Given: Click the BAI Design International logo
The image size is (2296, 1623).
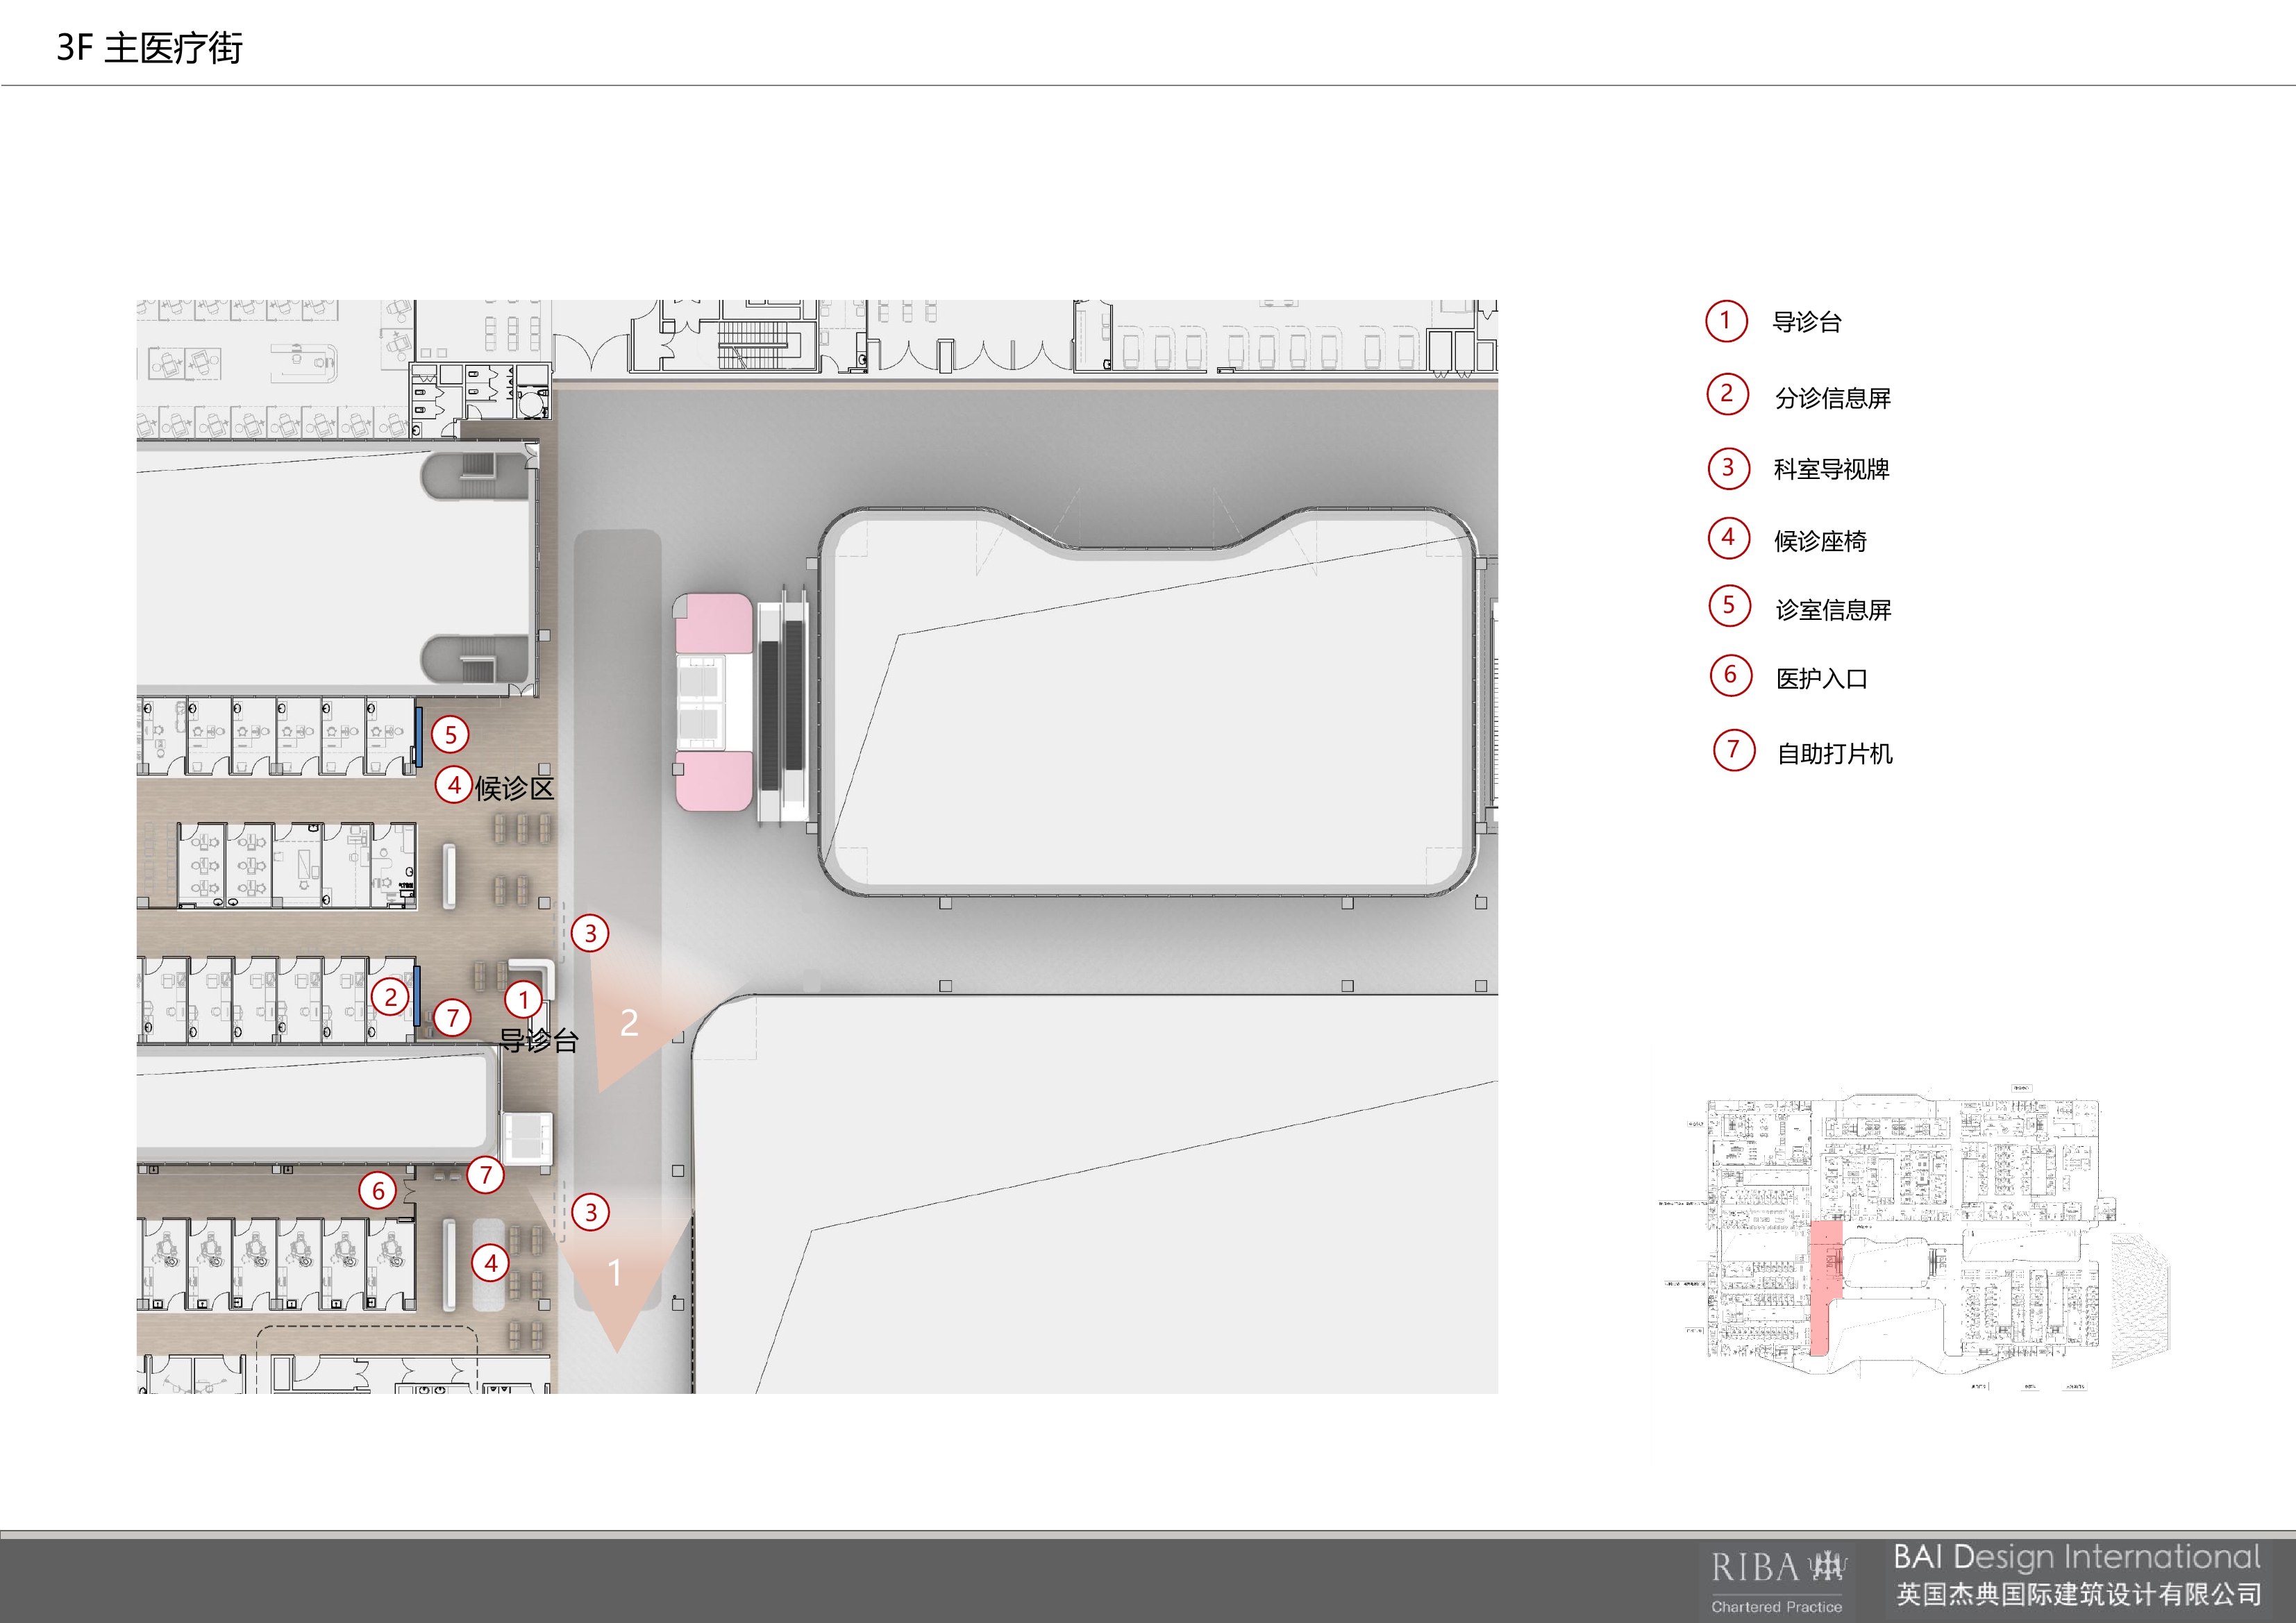Looking at the screenshot, I should point(2077,1577).
